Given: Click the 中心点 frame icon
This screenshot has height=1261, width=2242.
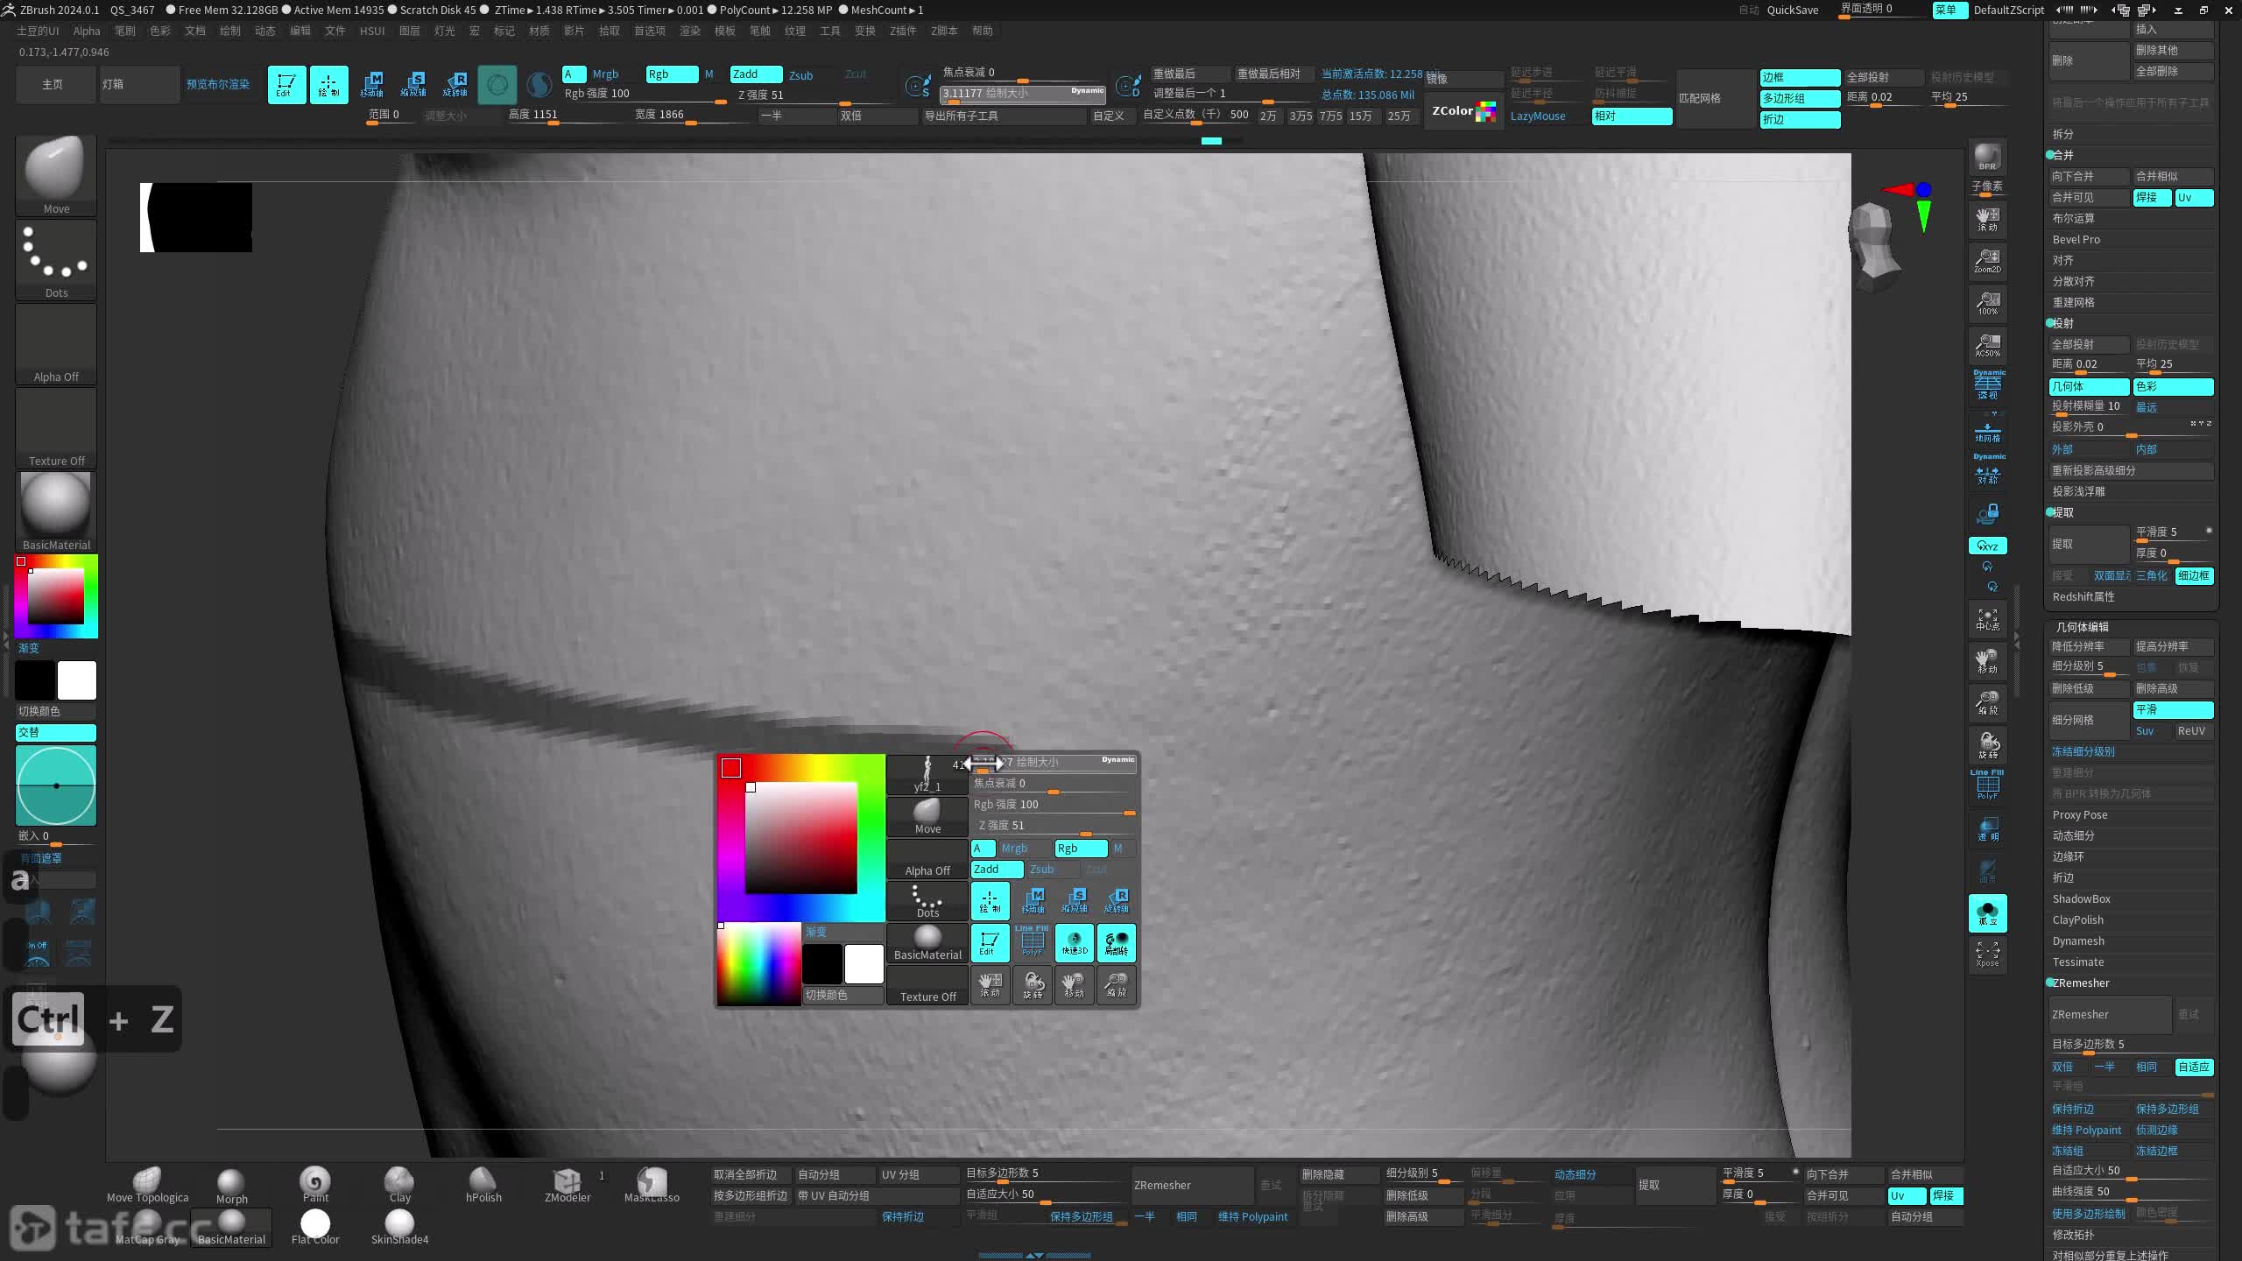Looking at the screenshot, I should [x=1987, y=619].
